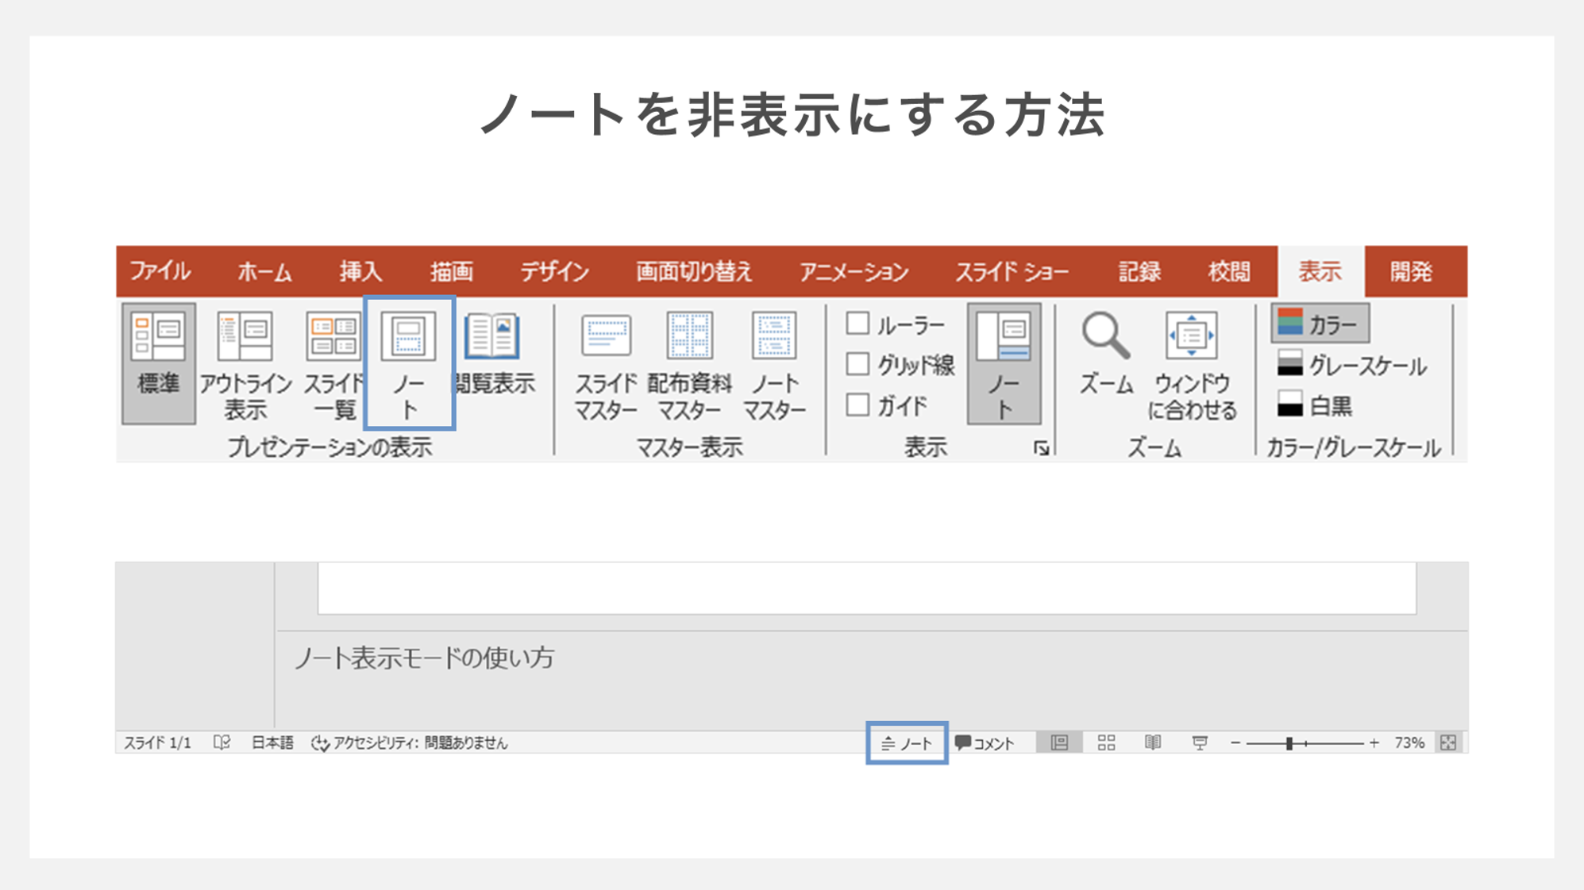Screen dimensions: 1584x890
Task: Toggle ノート button in status bar
Action: point(906,743)
